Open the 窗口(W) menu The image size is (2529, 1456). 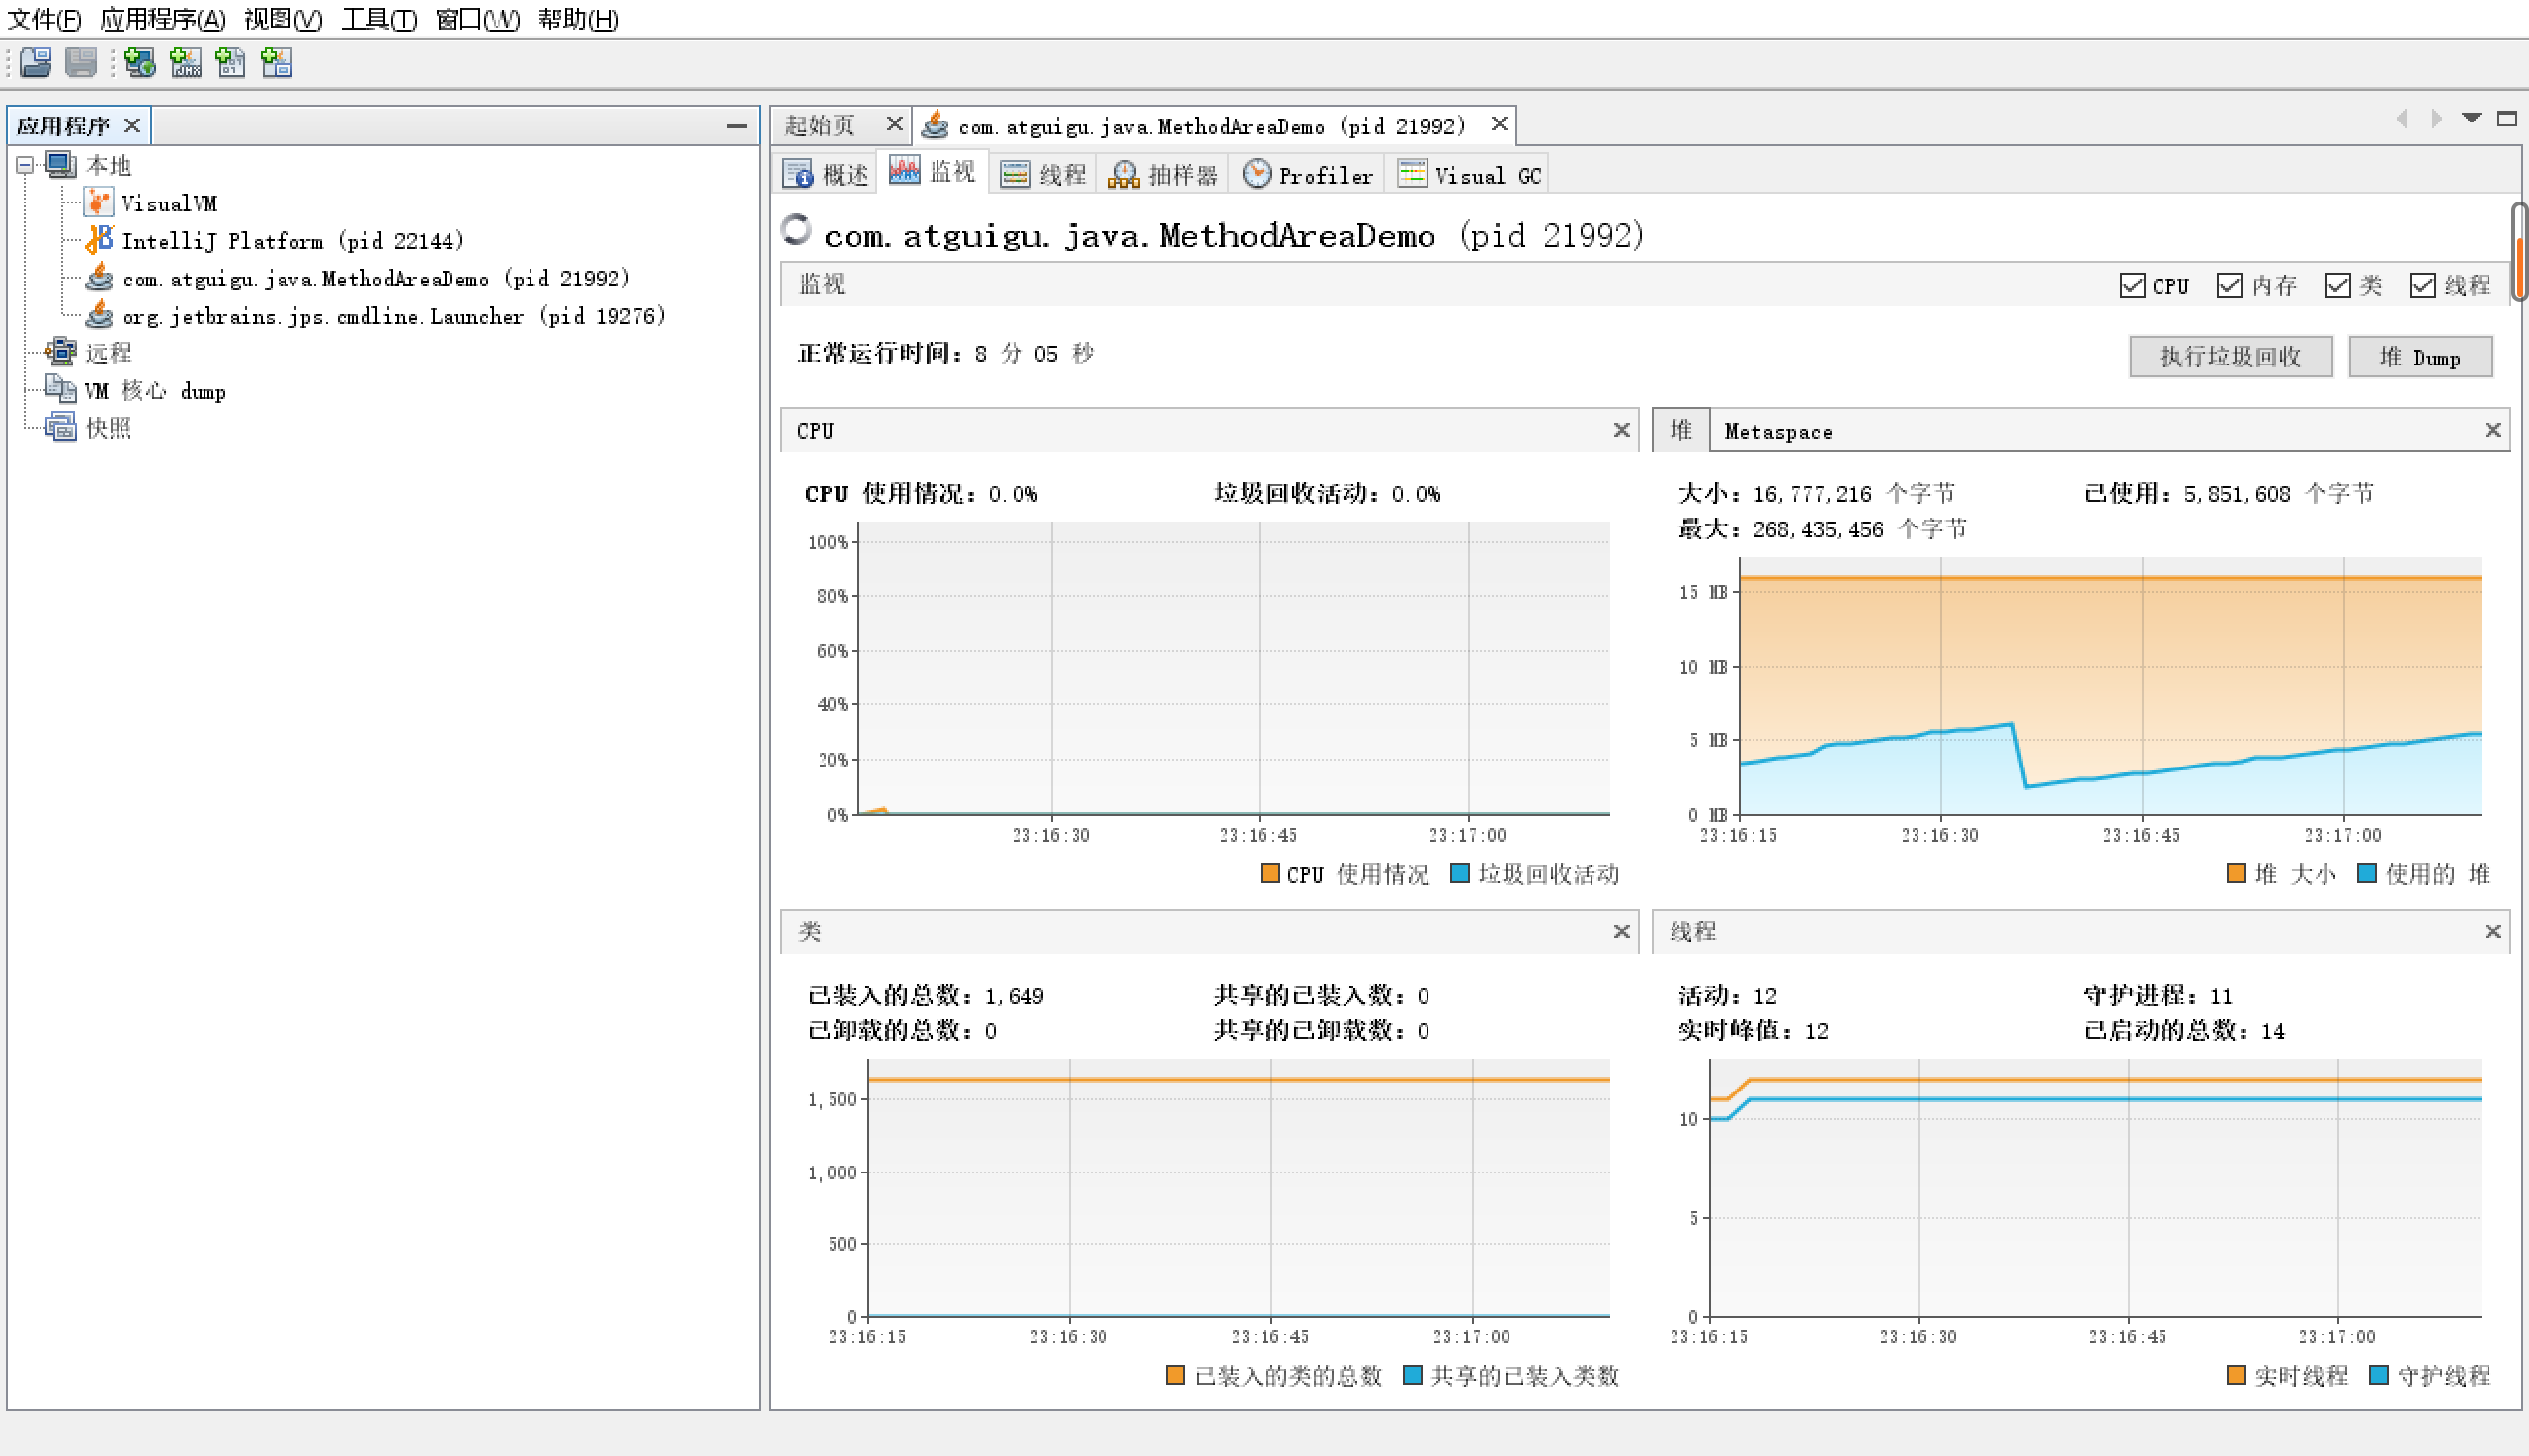click(x=477, y=19)
